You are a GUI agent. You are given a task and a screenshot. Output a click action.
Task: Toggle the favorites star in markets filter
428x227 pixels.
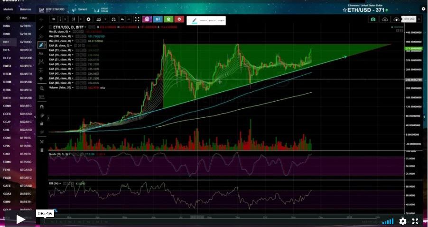point(8,18)
